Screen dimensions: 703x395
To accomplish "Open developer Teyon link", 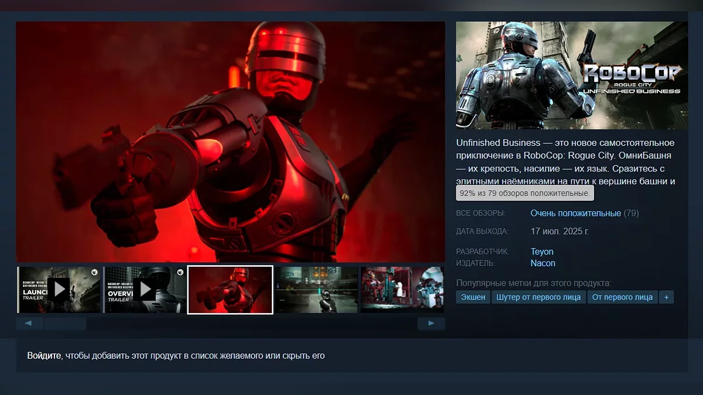I will pyautogui.click(x=542, y=252).
